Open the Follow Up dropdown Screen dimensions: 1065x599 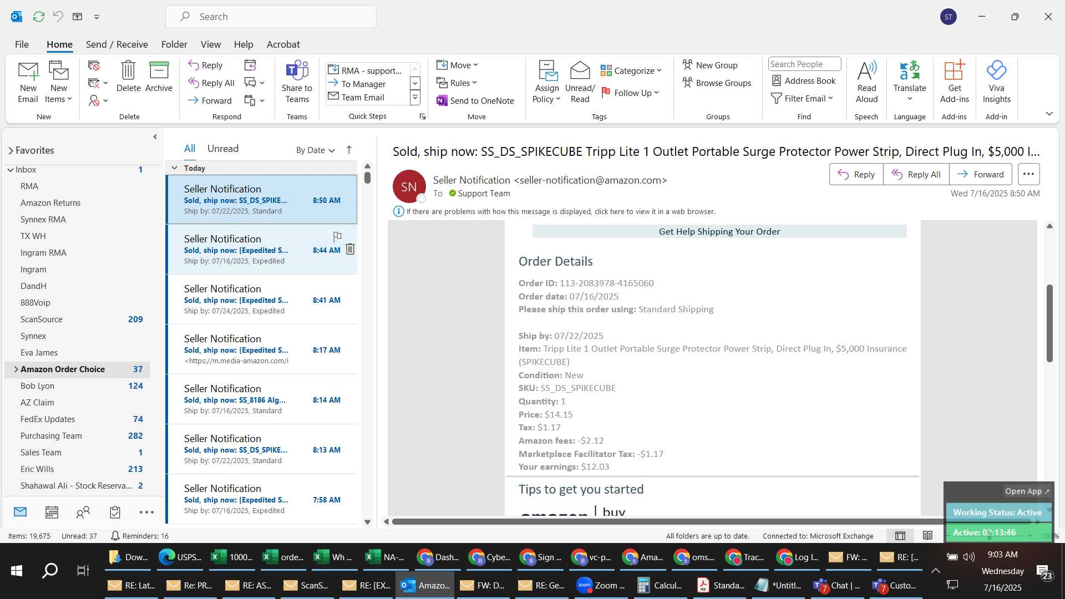point(630,93)
